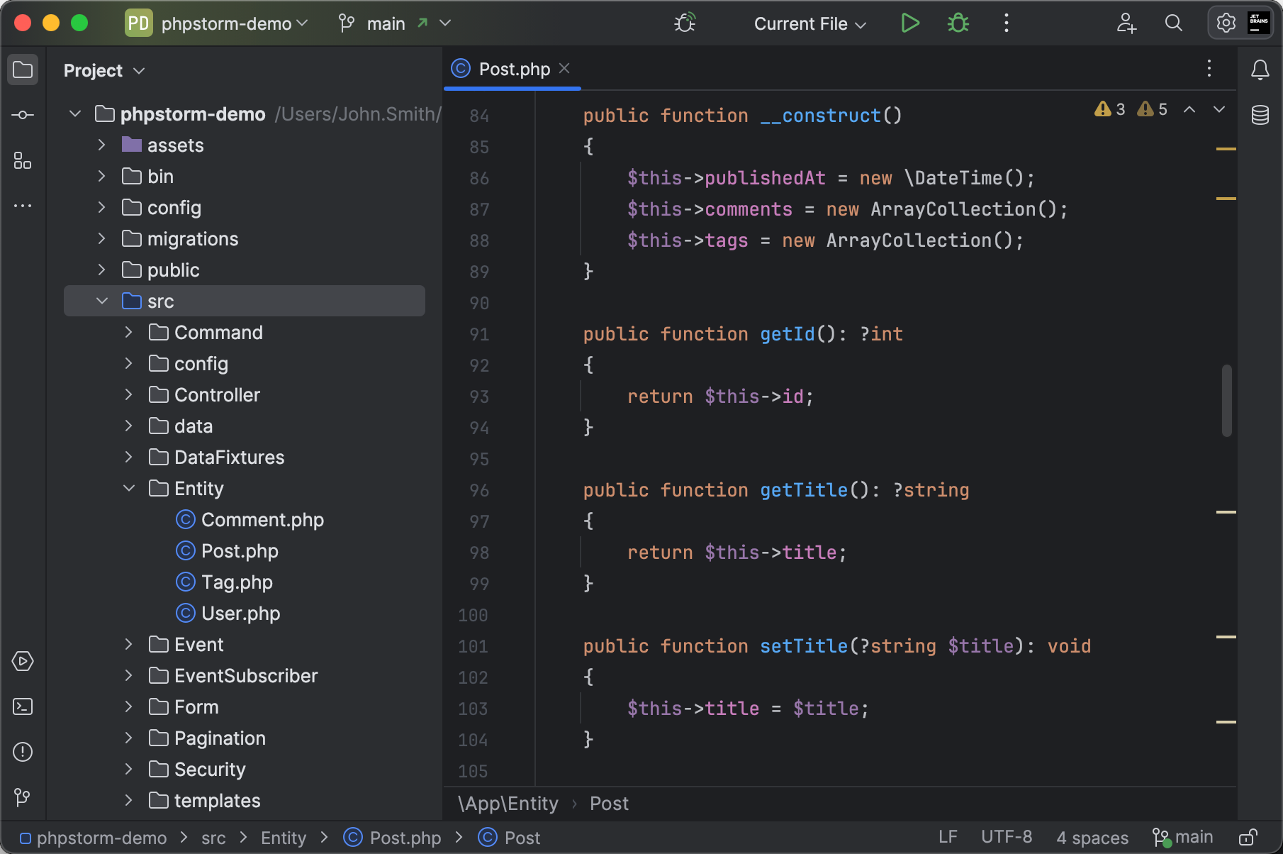1283x854 pixels.
Task: Expand the Command folder
Action: coord(128,332)
